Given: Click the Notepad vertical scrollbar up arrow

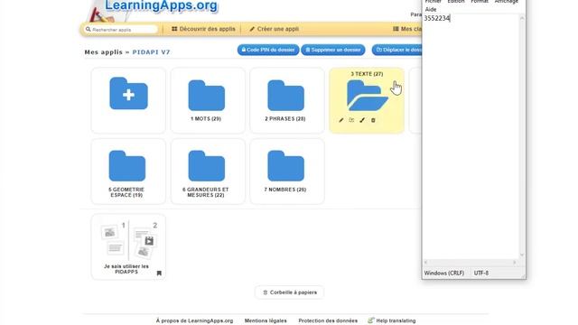Looking at the screenshot, I should pyautogui.click(x=522, y=18).
